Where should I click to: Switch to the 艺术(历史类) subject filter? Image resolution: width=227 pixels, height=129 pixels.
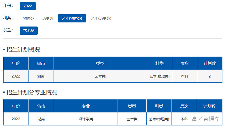point(101,18)
